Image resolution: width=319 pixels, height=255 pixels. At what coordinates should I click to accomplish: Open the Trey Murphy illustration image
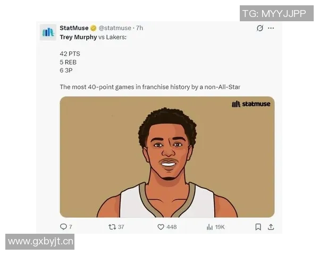click(167, 157)
